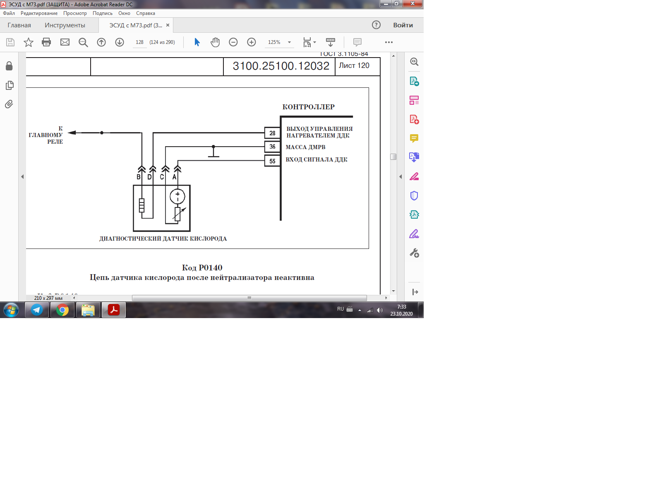Show hidden tray icons arrow
Image resolution: width=657 pixels, height=497 pixels.
pos(360,310)
